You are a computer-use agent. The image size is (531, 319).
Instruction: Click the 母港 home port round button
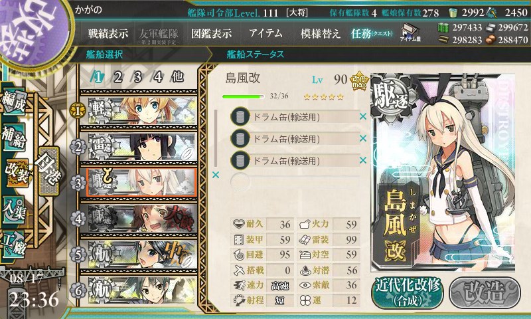tap(48, 171)
